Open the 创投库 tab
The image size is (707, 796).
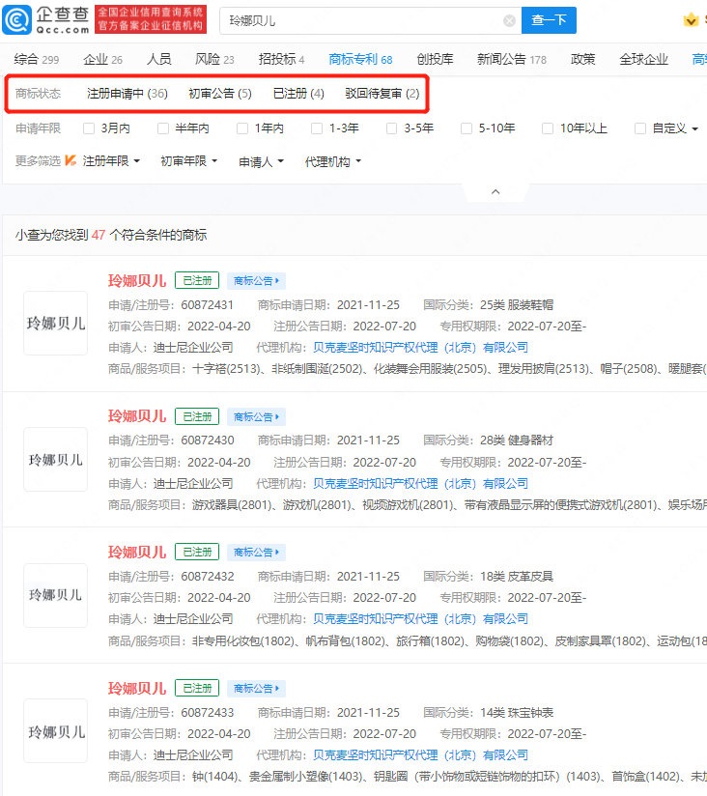click(x=435, y=59)
